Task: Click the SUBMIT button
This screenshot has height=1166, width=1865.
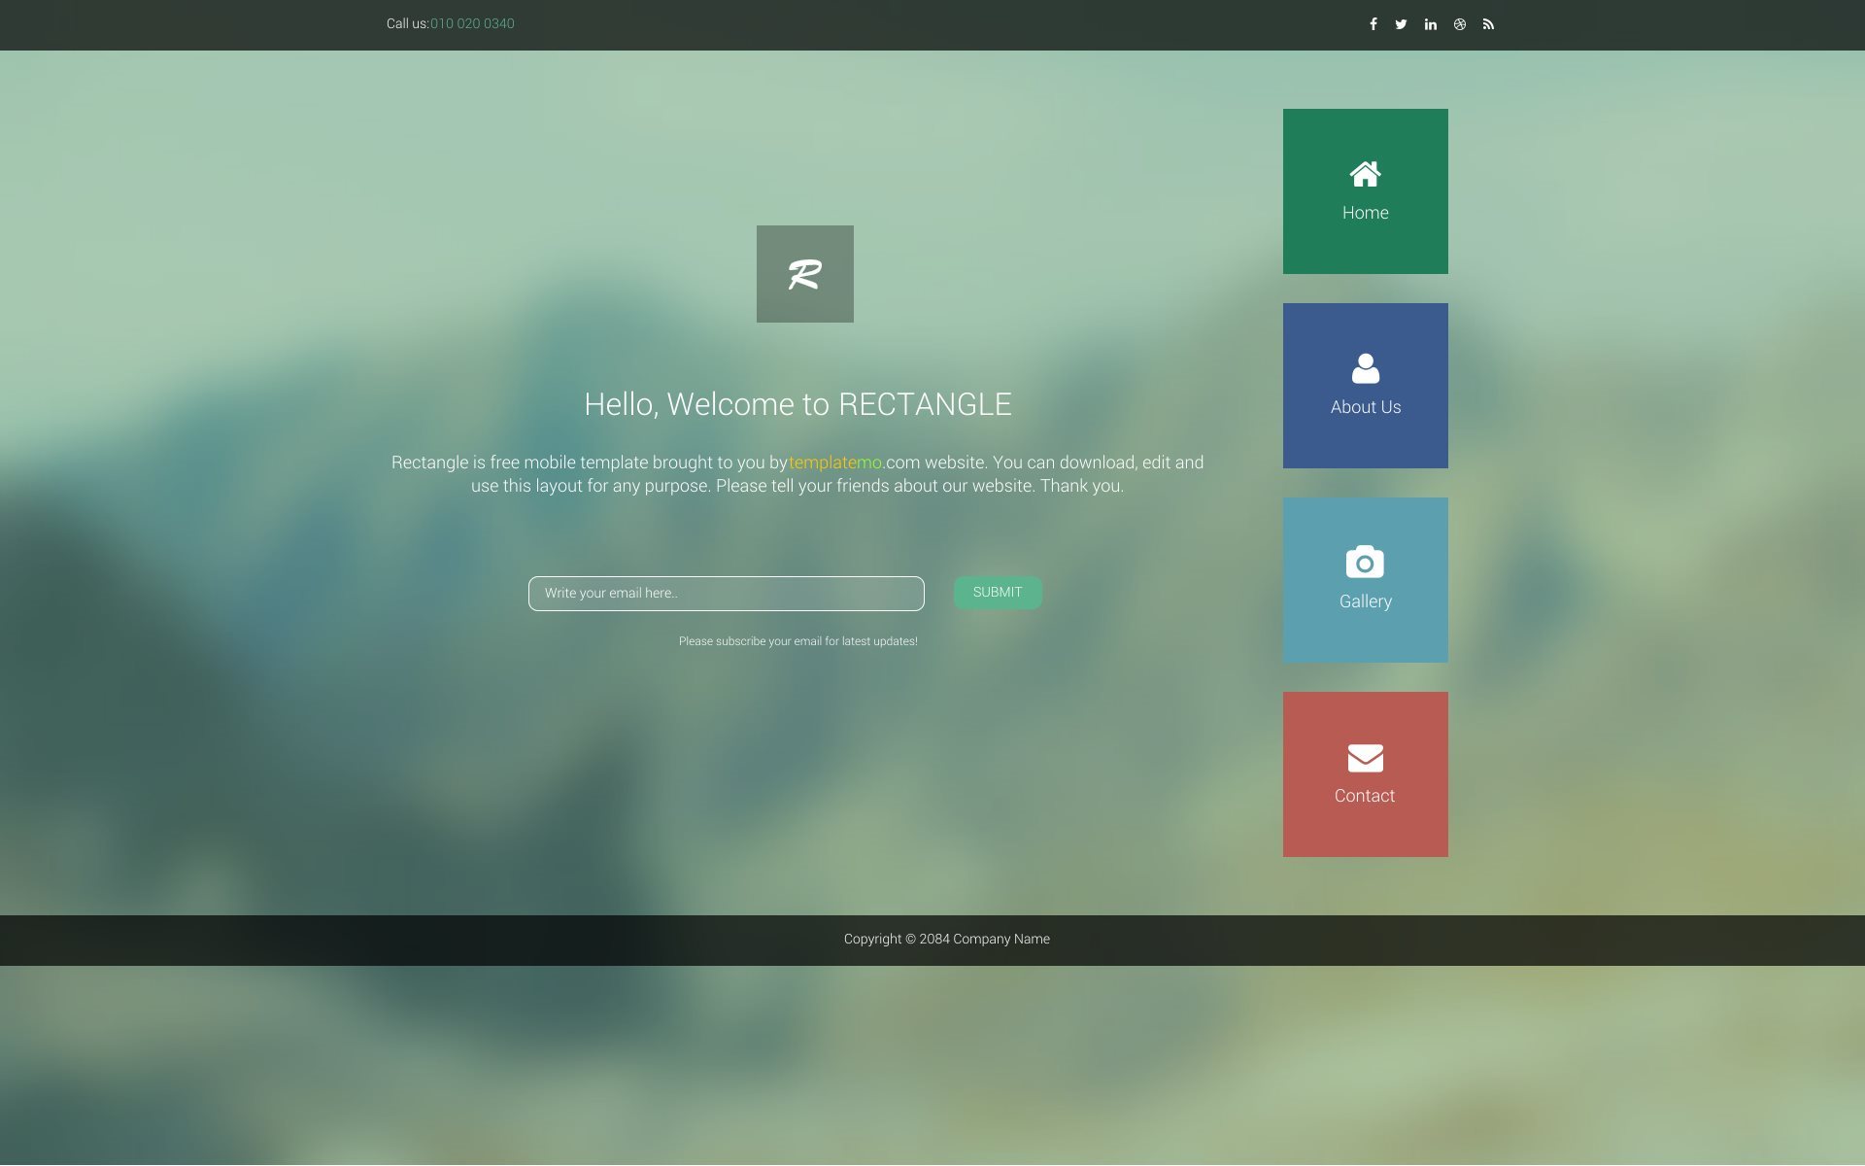Action: [998, 593]
